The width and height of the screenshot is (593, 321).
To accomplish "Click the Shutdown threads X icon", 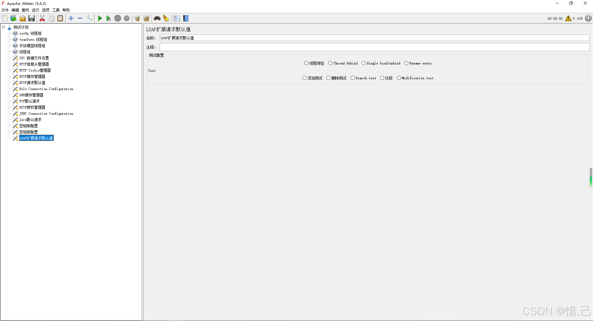I will tap(127, 19).
